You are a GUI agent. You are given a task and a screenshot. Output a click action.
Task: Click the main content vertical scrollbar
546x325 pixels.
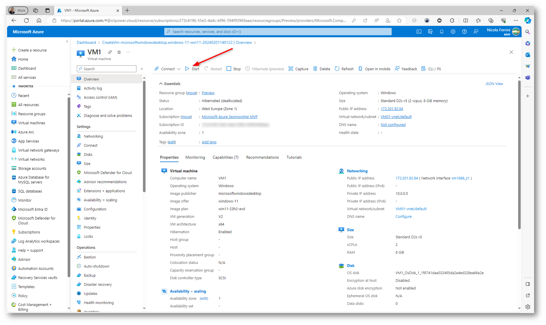(519, 155)
